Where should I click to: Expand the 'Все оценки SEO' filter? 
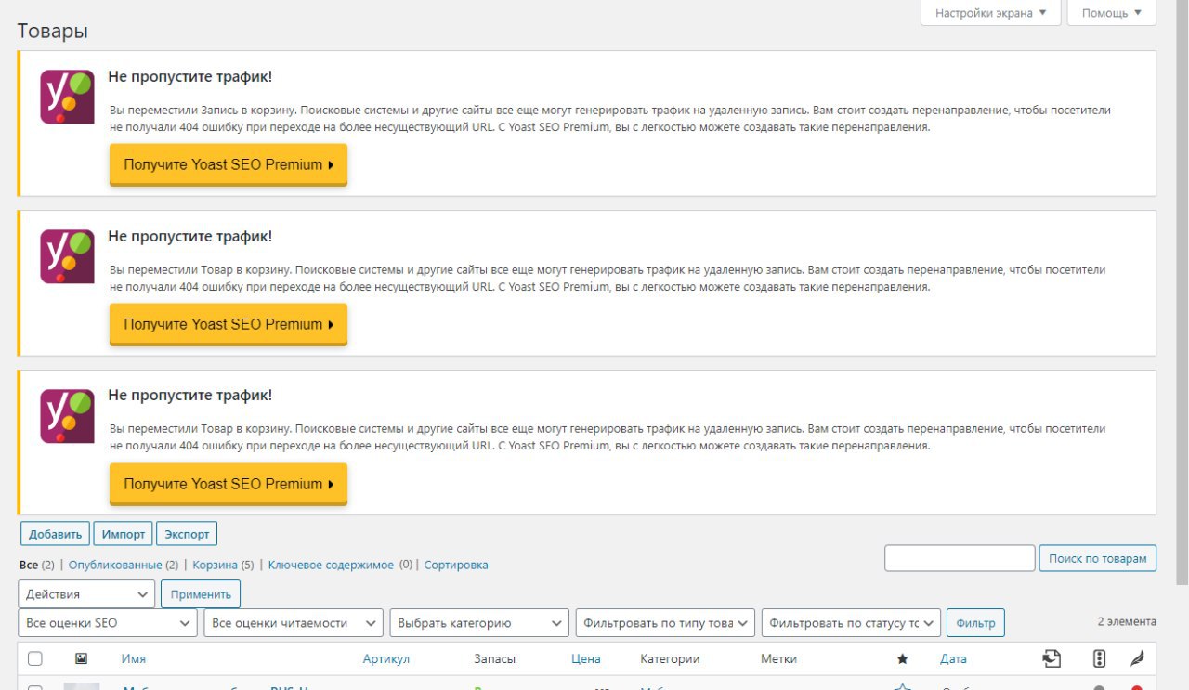click(x=108, y=623)
